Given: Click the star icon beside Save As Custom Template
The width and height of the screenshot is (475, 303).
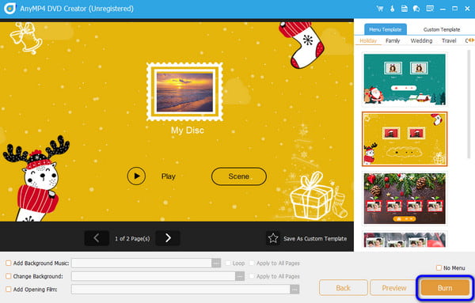Looking at the screenshot, I should point(273,238).
